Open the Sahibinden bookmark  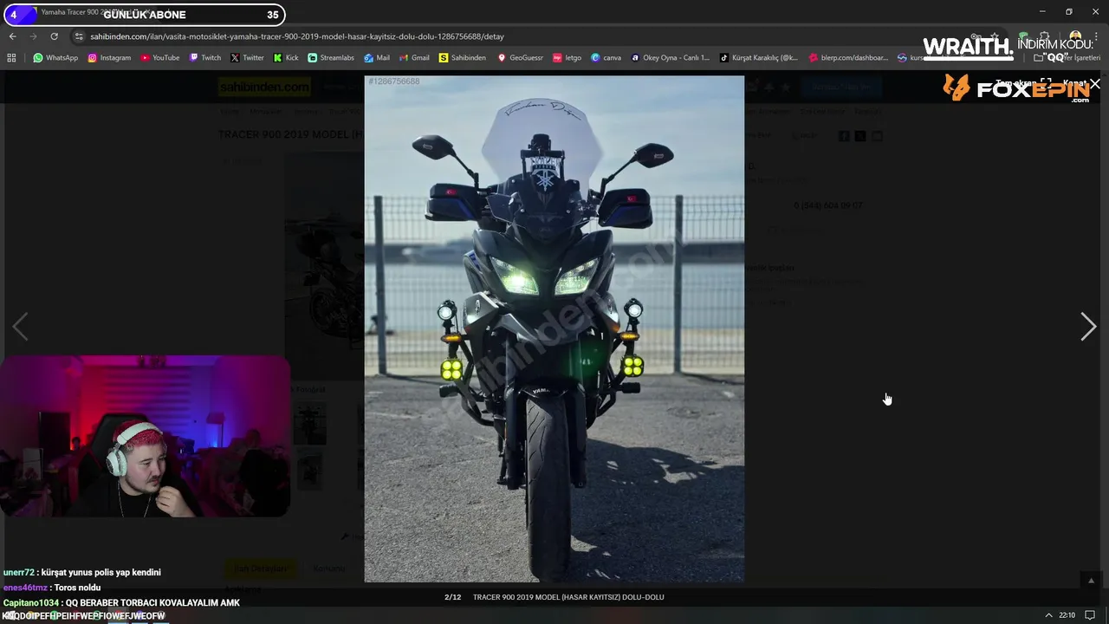[x=462, y=58]
